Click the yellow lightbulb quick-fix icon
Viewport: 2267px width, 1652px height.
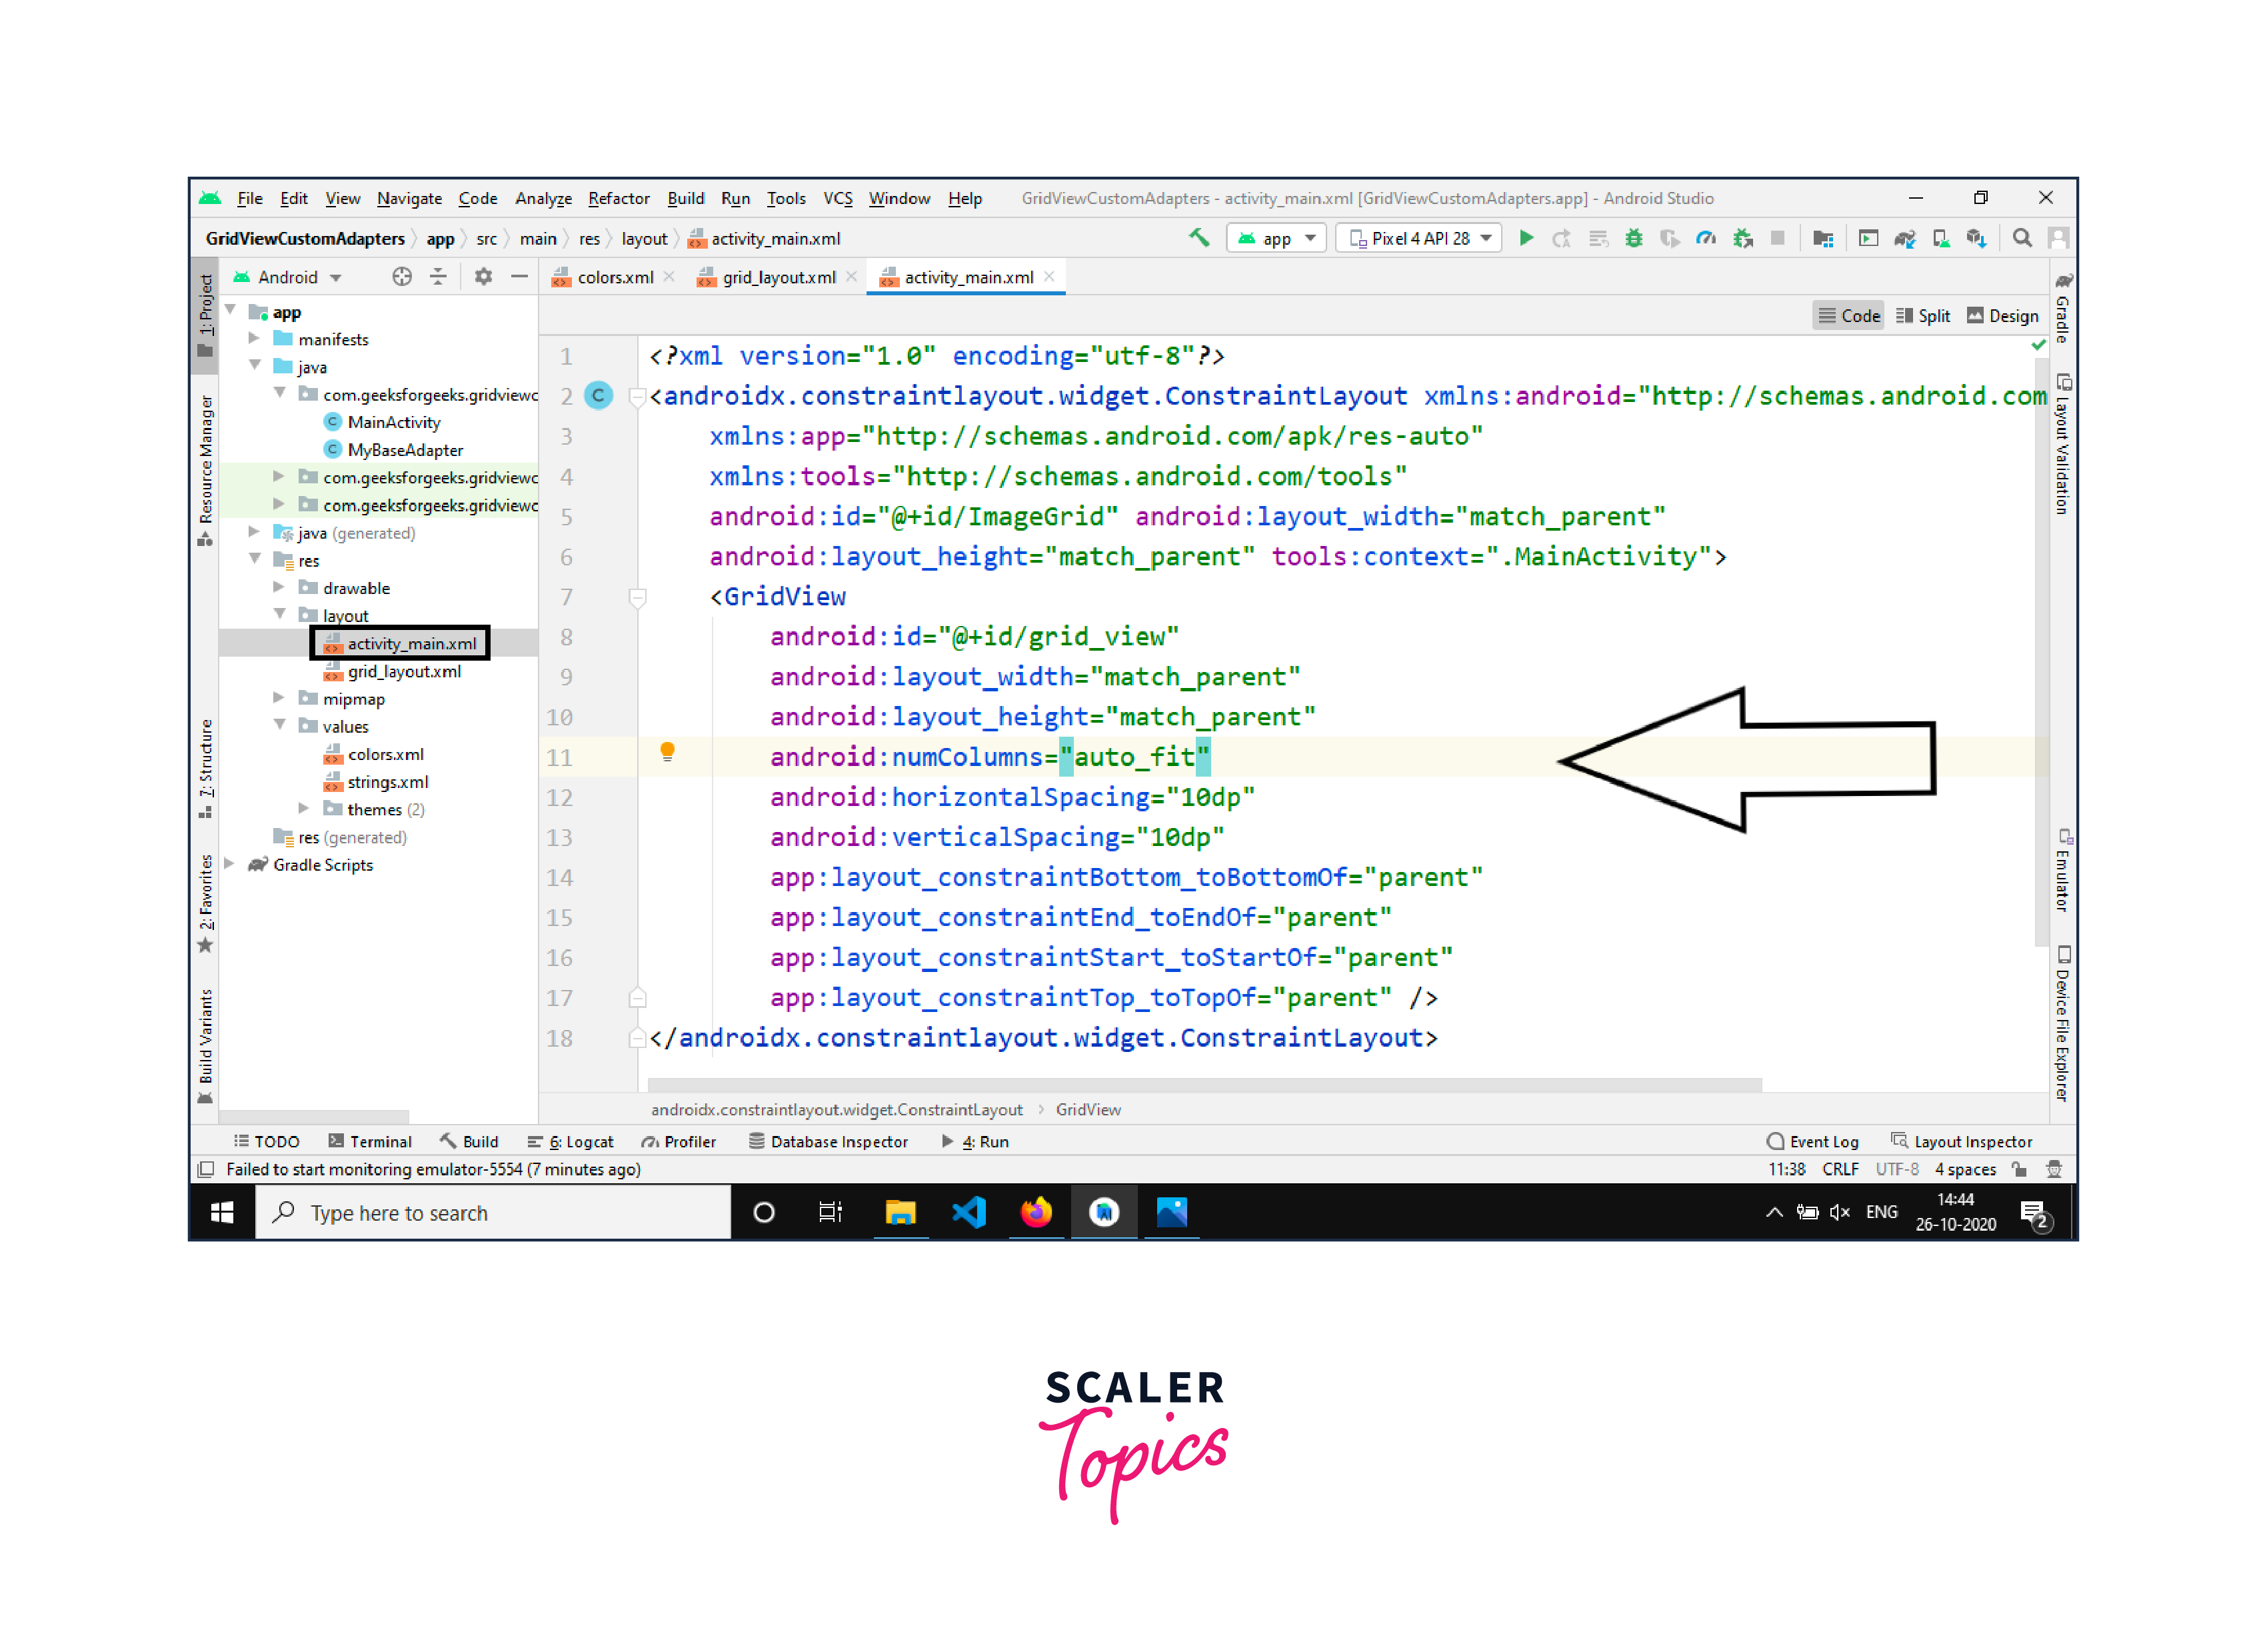668,752
